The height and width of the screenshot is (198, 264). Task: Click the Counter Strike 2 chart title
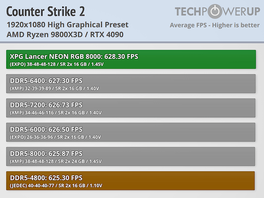(x=45, y=11)
